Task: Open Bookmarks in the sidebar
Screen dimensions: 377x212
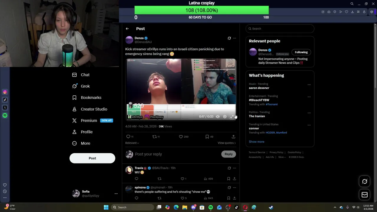Action: click(x=87, y=97)
